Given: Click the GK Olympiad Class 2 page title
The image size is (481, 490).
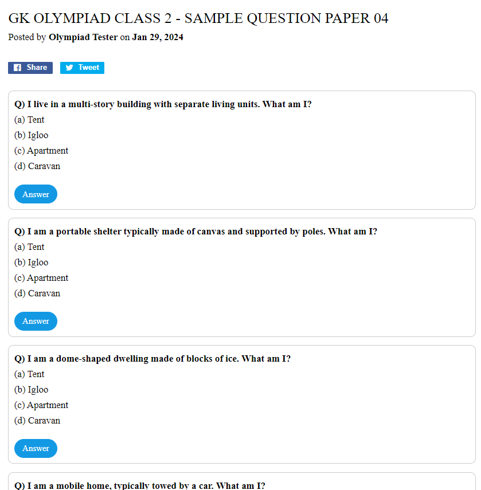Looking at the screenshot, I should [198, 18].
